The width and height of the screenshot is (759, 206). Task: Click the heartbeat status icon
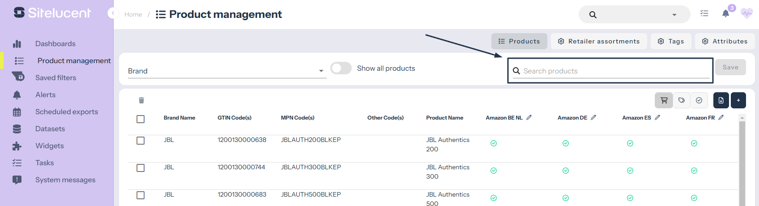point(746,14)
